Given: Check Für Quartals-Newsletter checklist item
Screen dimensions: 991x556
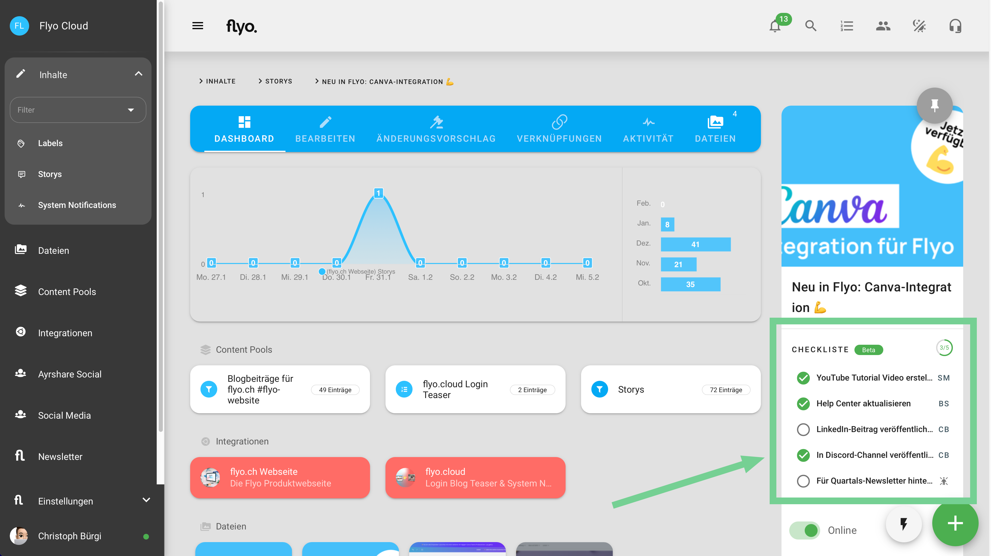Looking at the screenshot, I should point(803,481).
